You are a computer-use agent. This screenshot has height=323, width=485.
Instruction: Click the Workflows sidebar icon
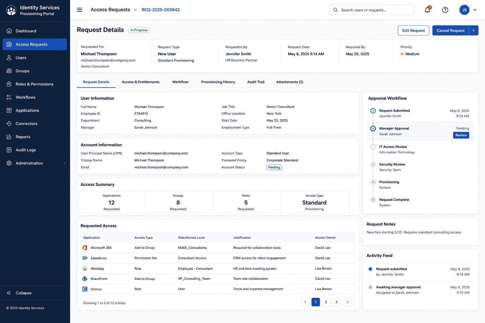pos(9,97)
